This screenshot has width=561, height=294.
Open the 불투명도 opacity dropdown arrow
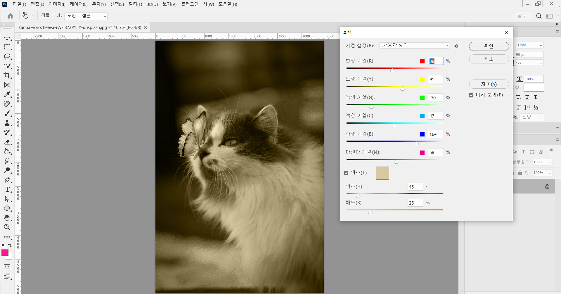tap(550, 162)
